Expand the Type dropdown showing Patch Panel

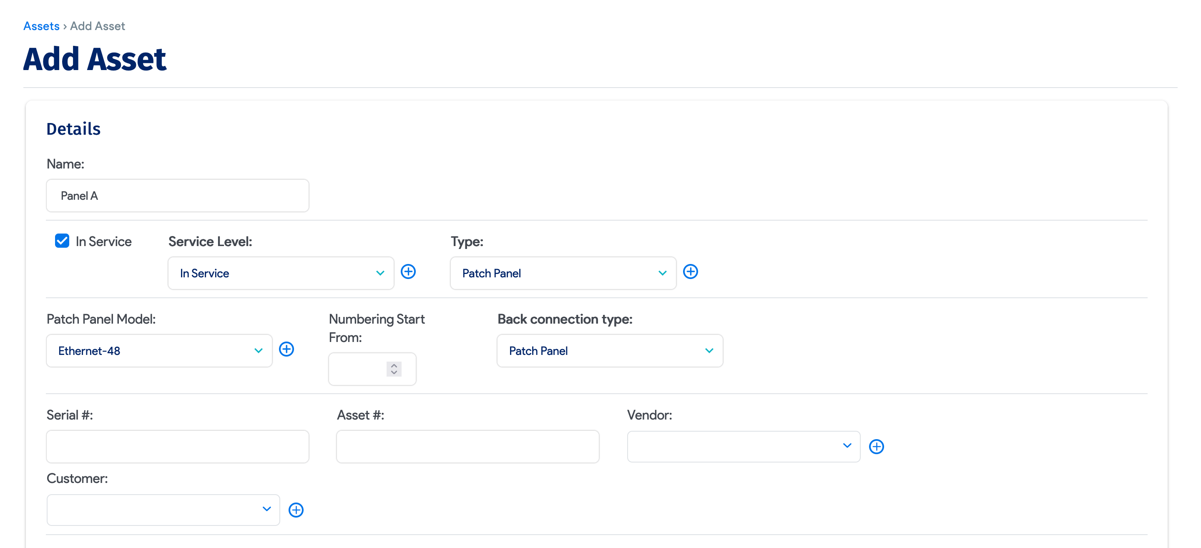coord(563,273)
